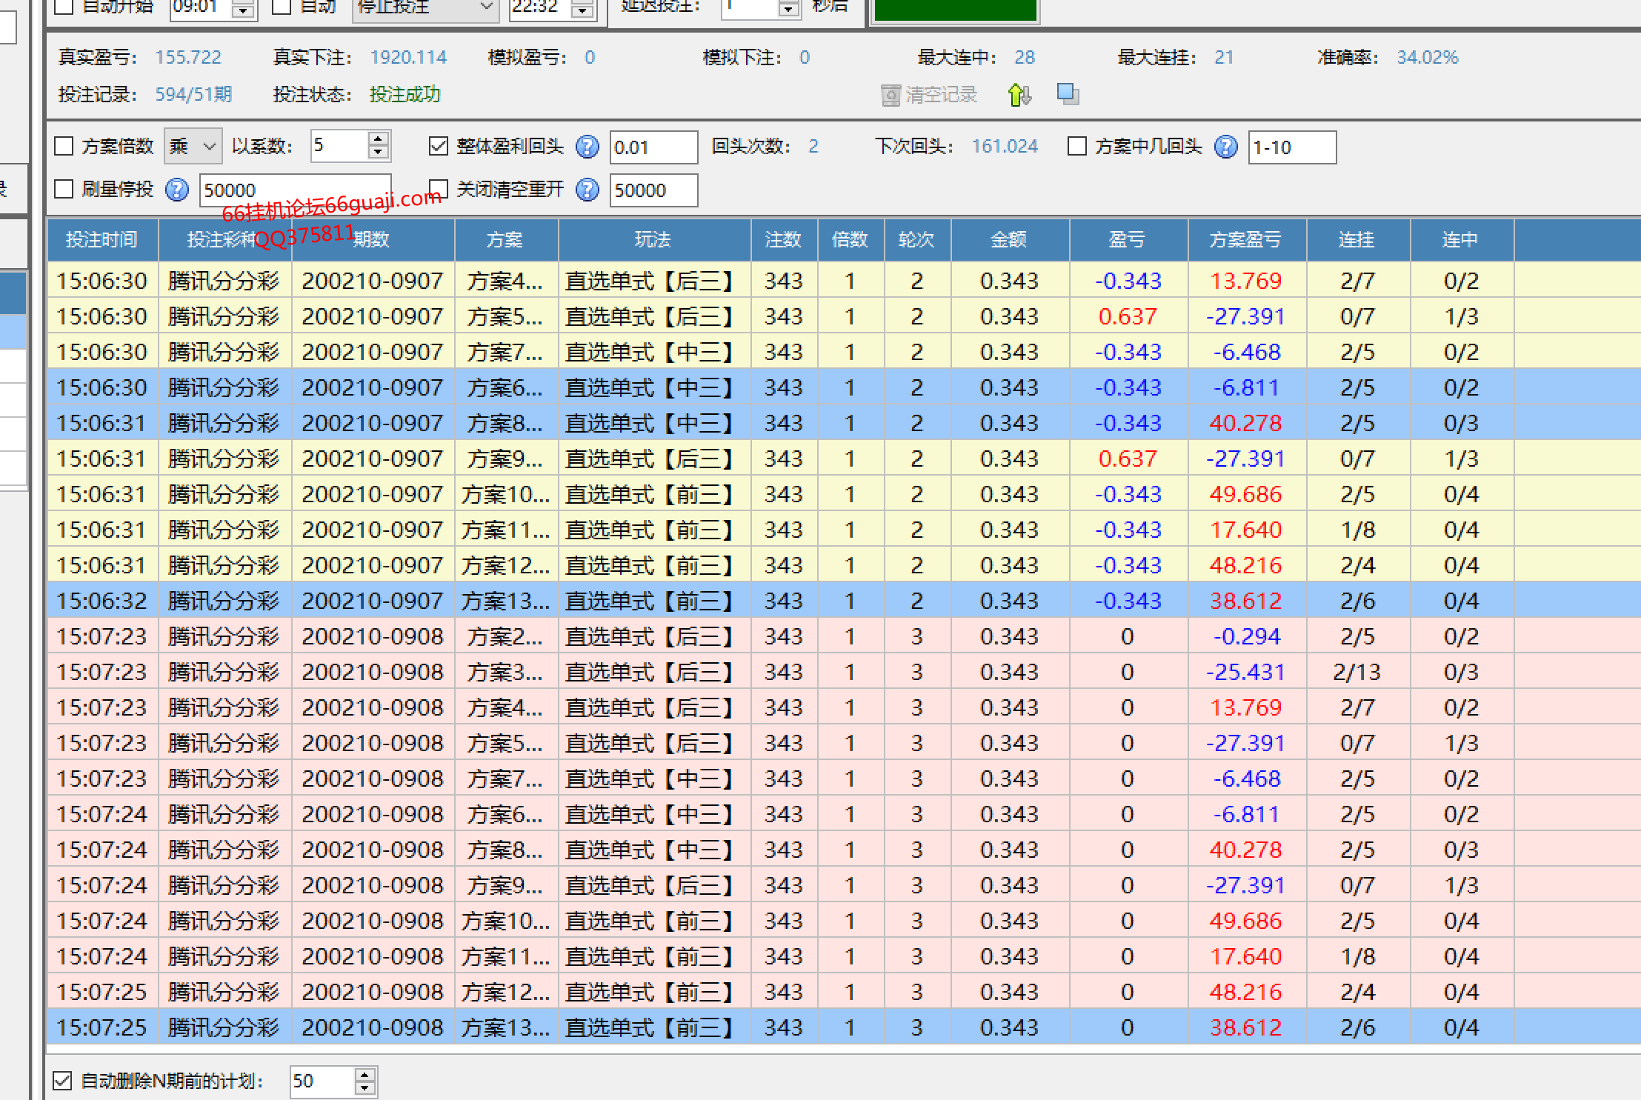The width and height of the screenshot is (1641, 1100).
Task: Click the 清空记录 clear records button
Action: 929,95
